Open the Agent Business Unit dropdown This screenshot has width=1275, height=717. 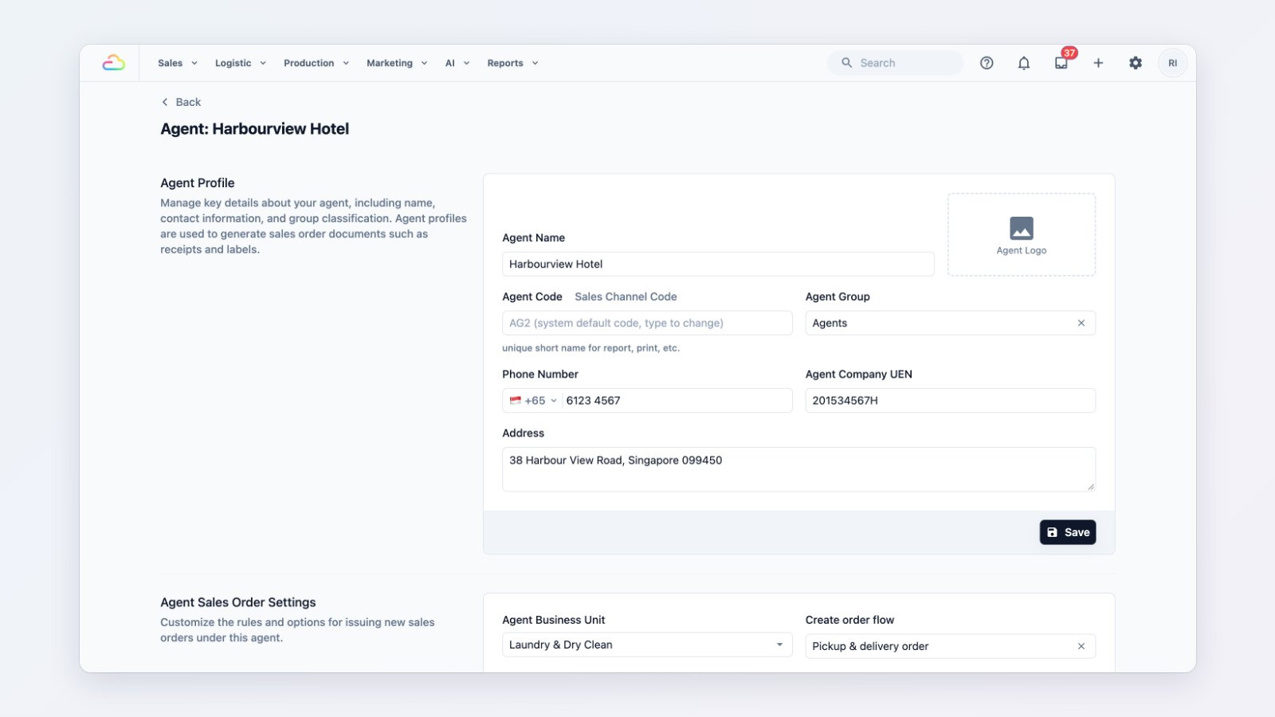pos(647,645)
